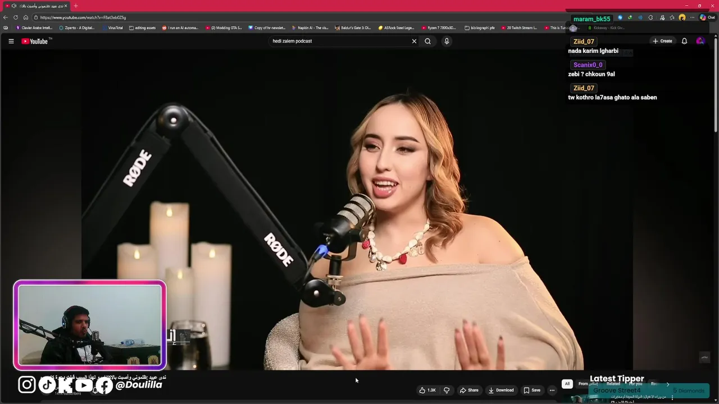The width and height of the screenshot is (719, 404).
Task: Open YouTube notifications bell
Action: (684, 41)
